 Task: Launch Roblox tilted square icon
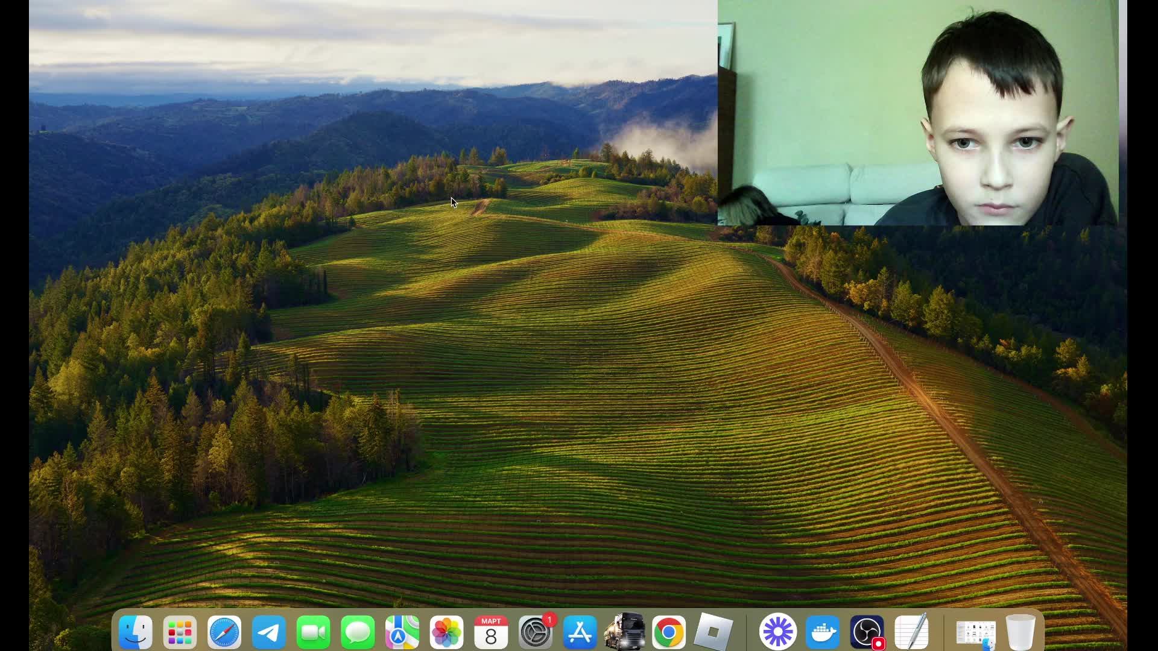713,632
